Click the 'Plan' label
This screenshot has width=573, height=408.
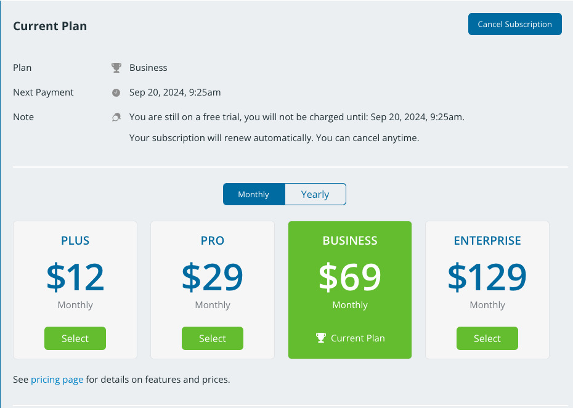[x=22, y=68]
